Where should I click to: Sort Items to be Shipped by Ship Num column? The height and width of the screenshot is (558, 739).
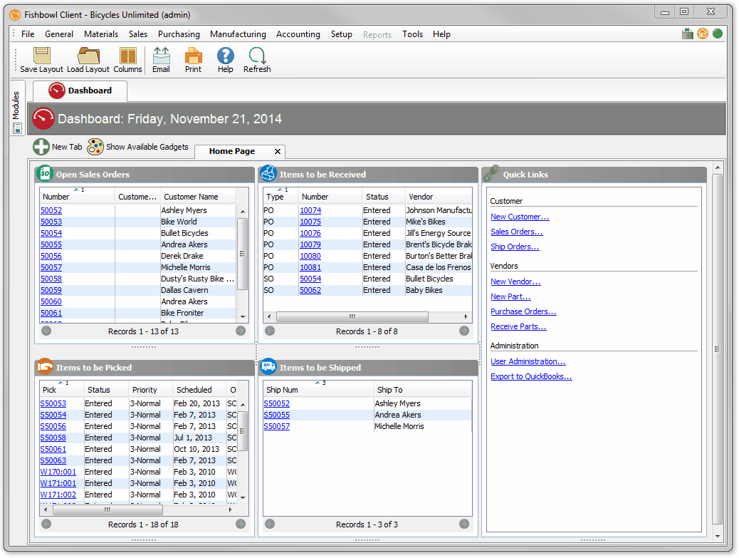point(319,390)
